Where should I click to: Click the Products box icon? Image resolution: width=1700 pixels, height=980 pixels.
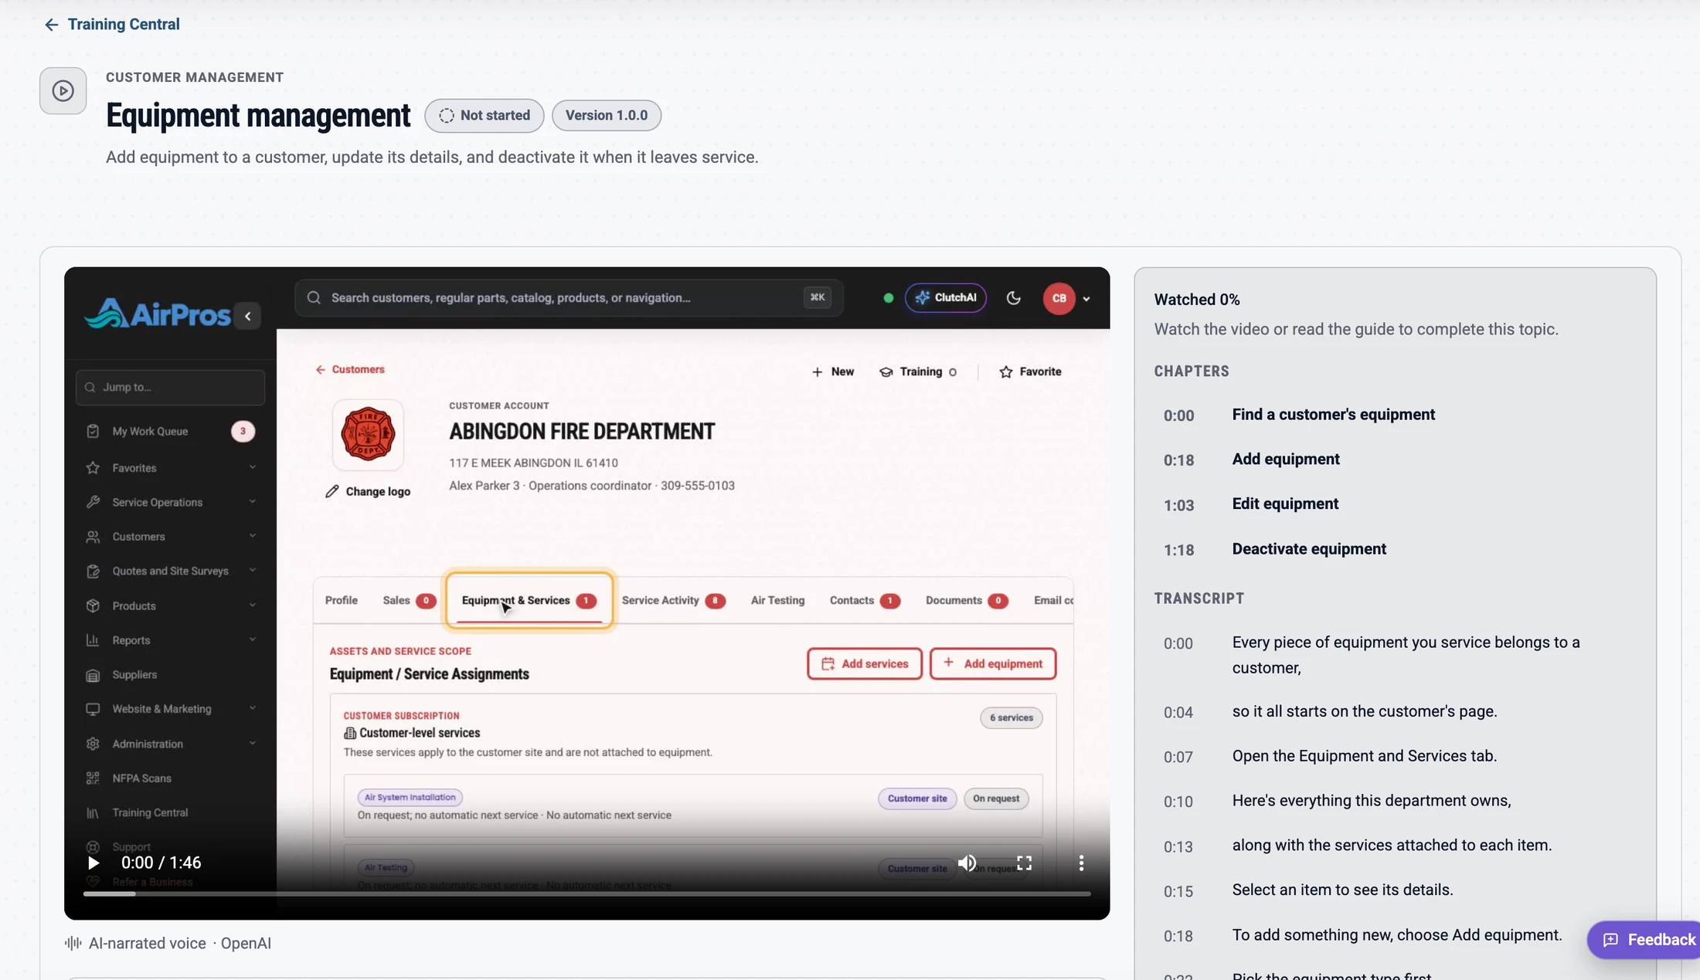coord(93,605)
